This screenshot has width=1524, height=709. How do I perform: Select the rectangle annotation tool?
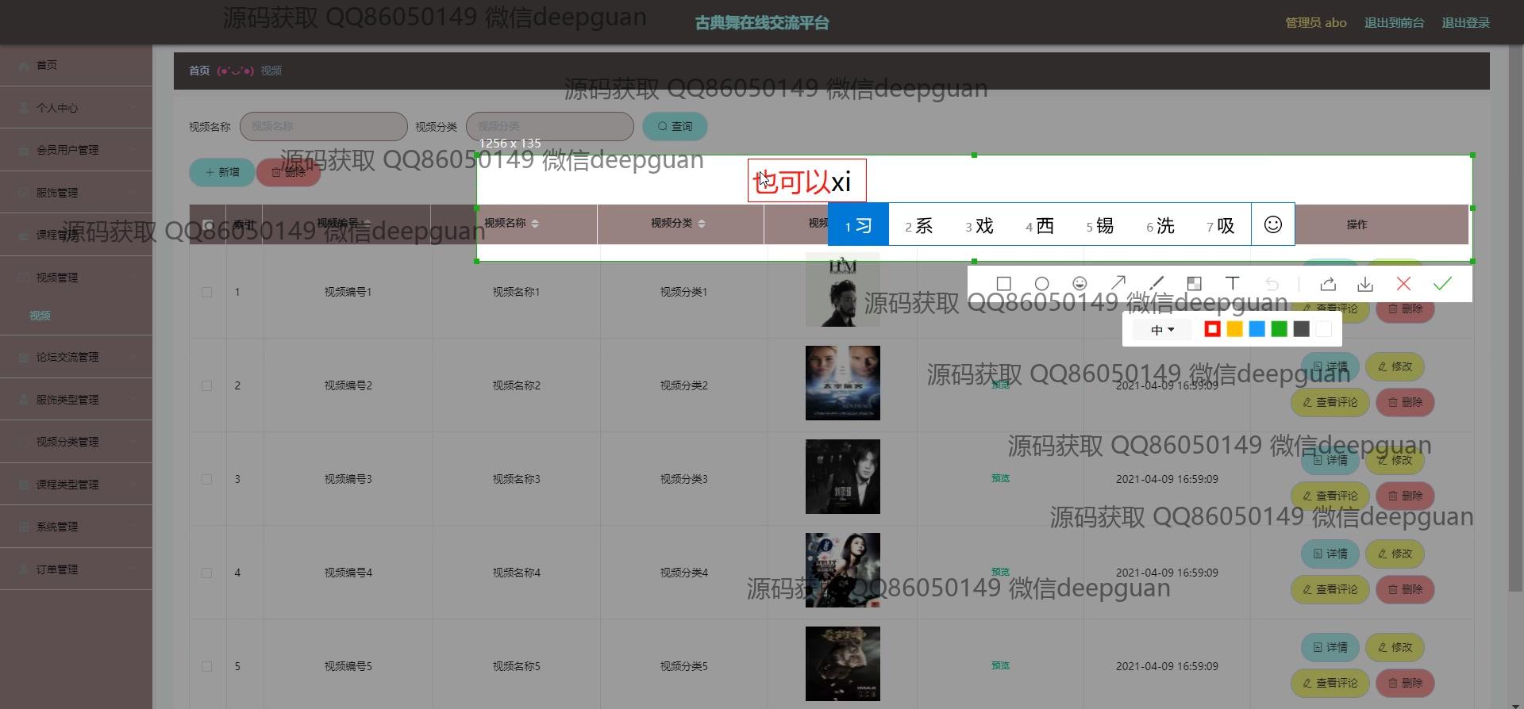pyautogui.click(x=1003, y=283)
